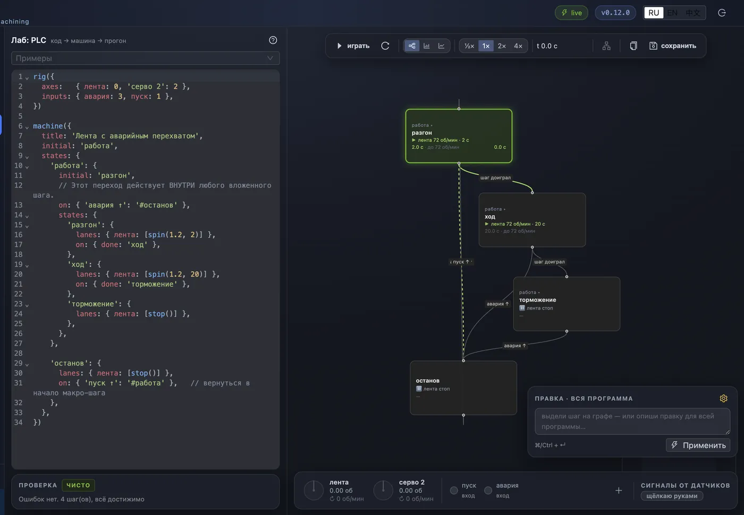This screenshot has height=515, width=744.
Task: Click play triangle in разгон node
Action: (413, 140)
